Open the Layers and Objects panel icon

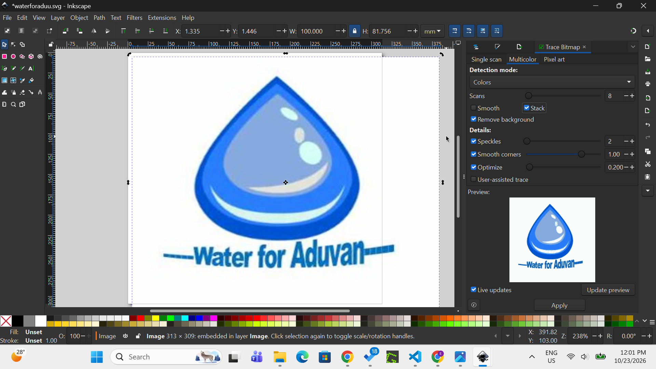[476, 47]
